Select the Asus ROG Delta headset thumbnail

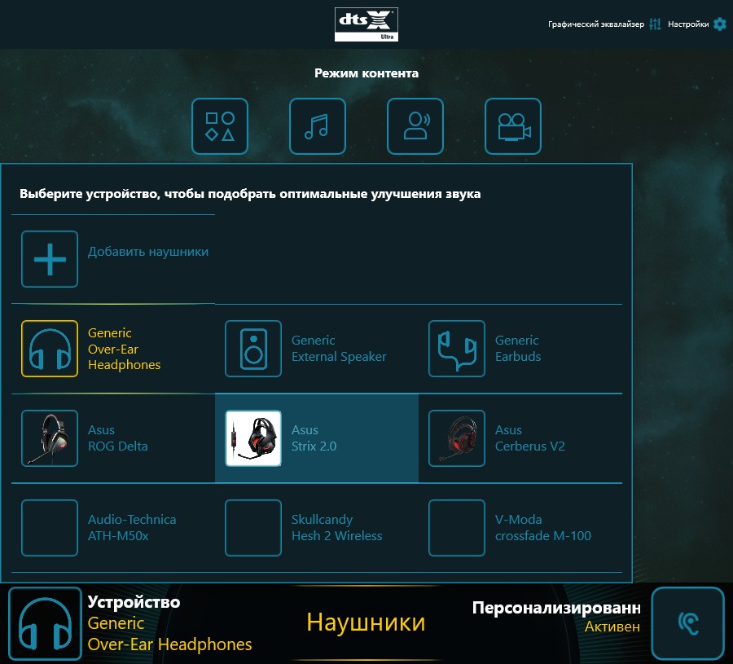(x=50, y=438)
